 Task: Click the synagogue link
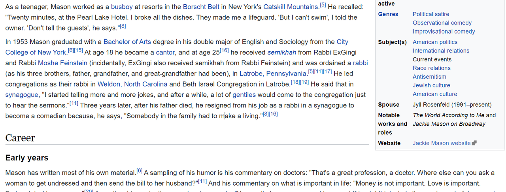[22, 95]
